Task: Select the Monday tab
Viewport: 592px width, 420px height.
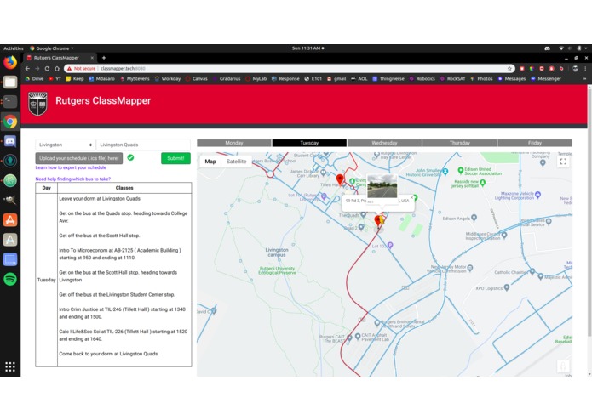Action: pyautogui.click(x=234, y=143)
